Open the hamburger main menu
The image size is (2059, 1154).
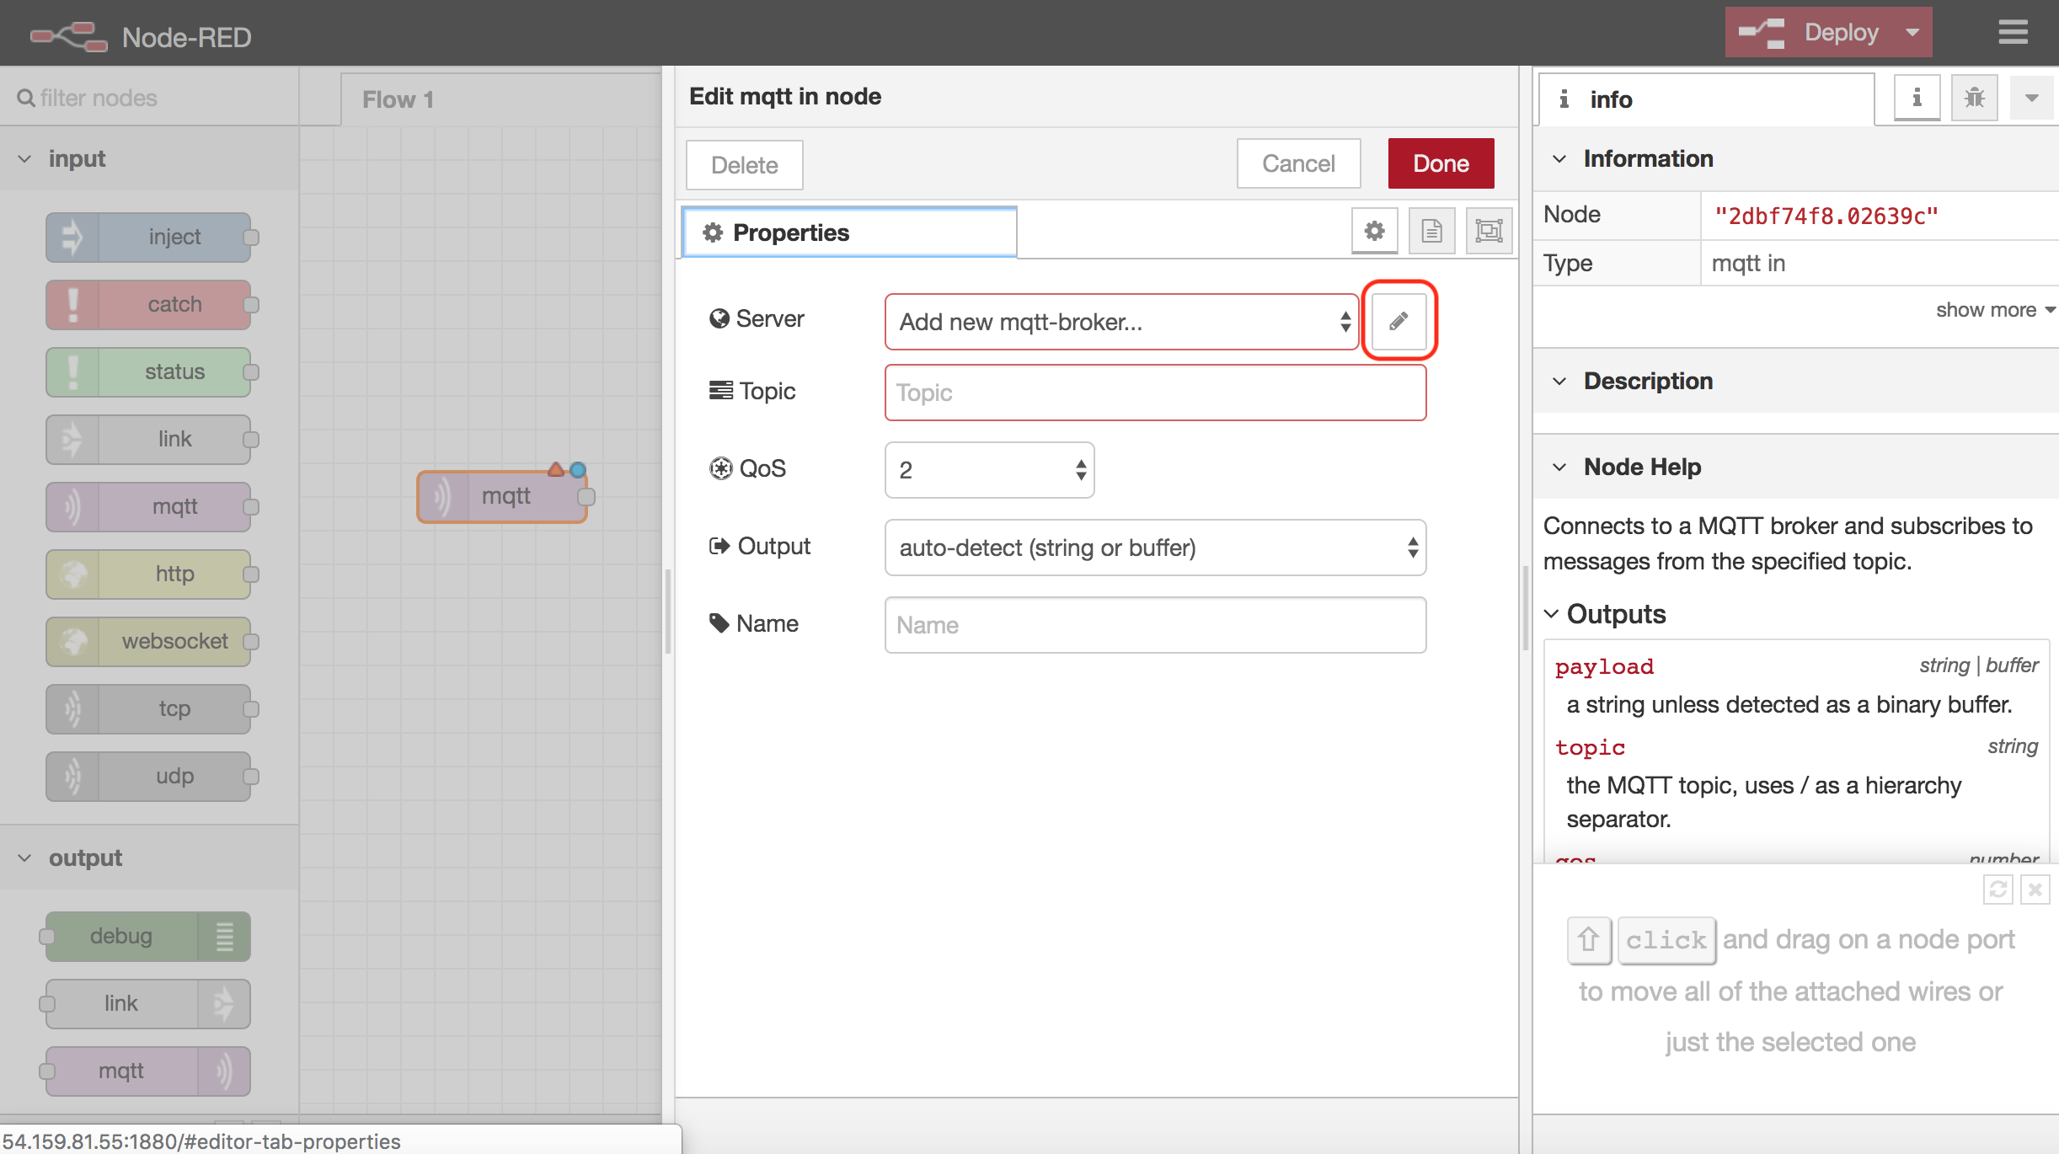tap(2013, 32)
